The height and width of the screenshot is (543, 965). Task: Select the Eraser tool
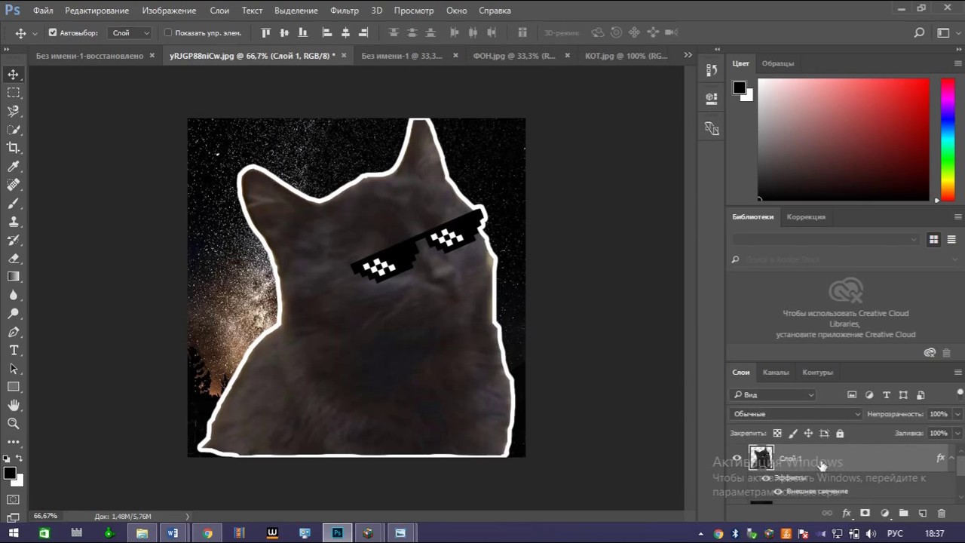point(14,259)
